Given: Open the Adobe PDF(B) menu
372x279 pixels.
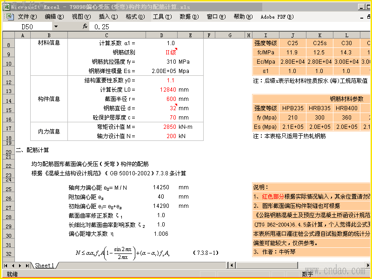Looking at the screenshot, I should pyautogui.click(x=277, y=17).
